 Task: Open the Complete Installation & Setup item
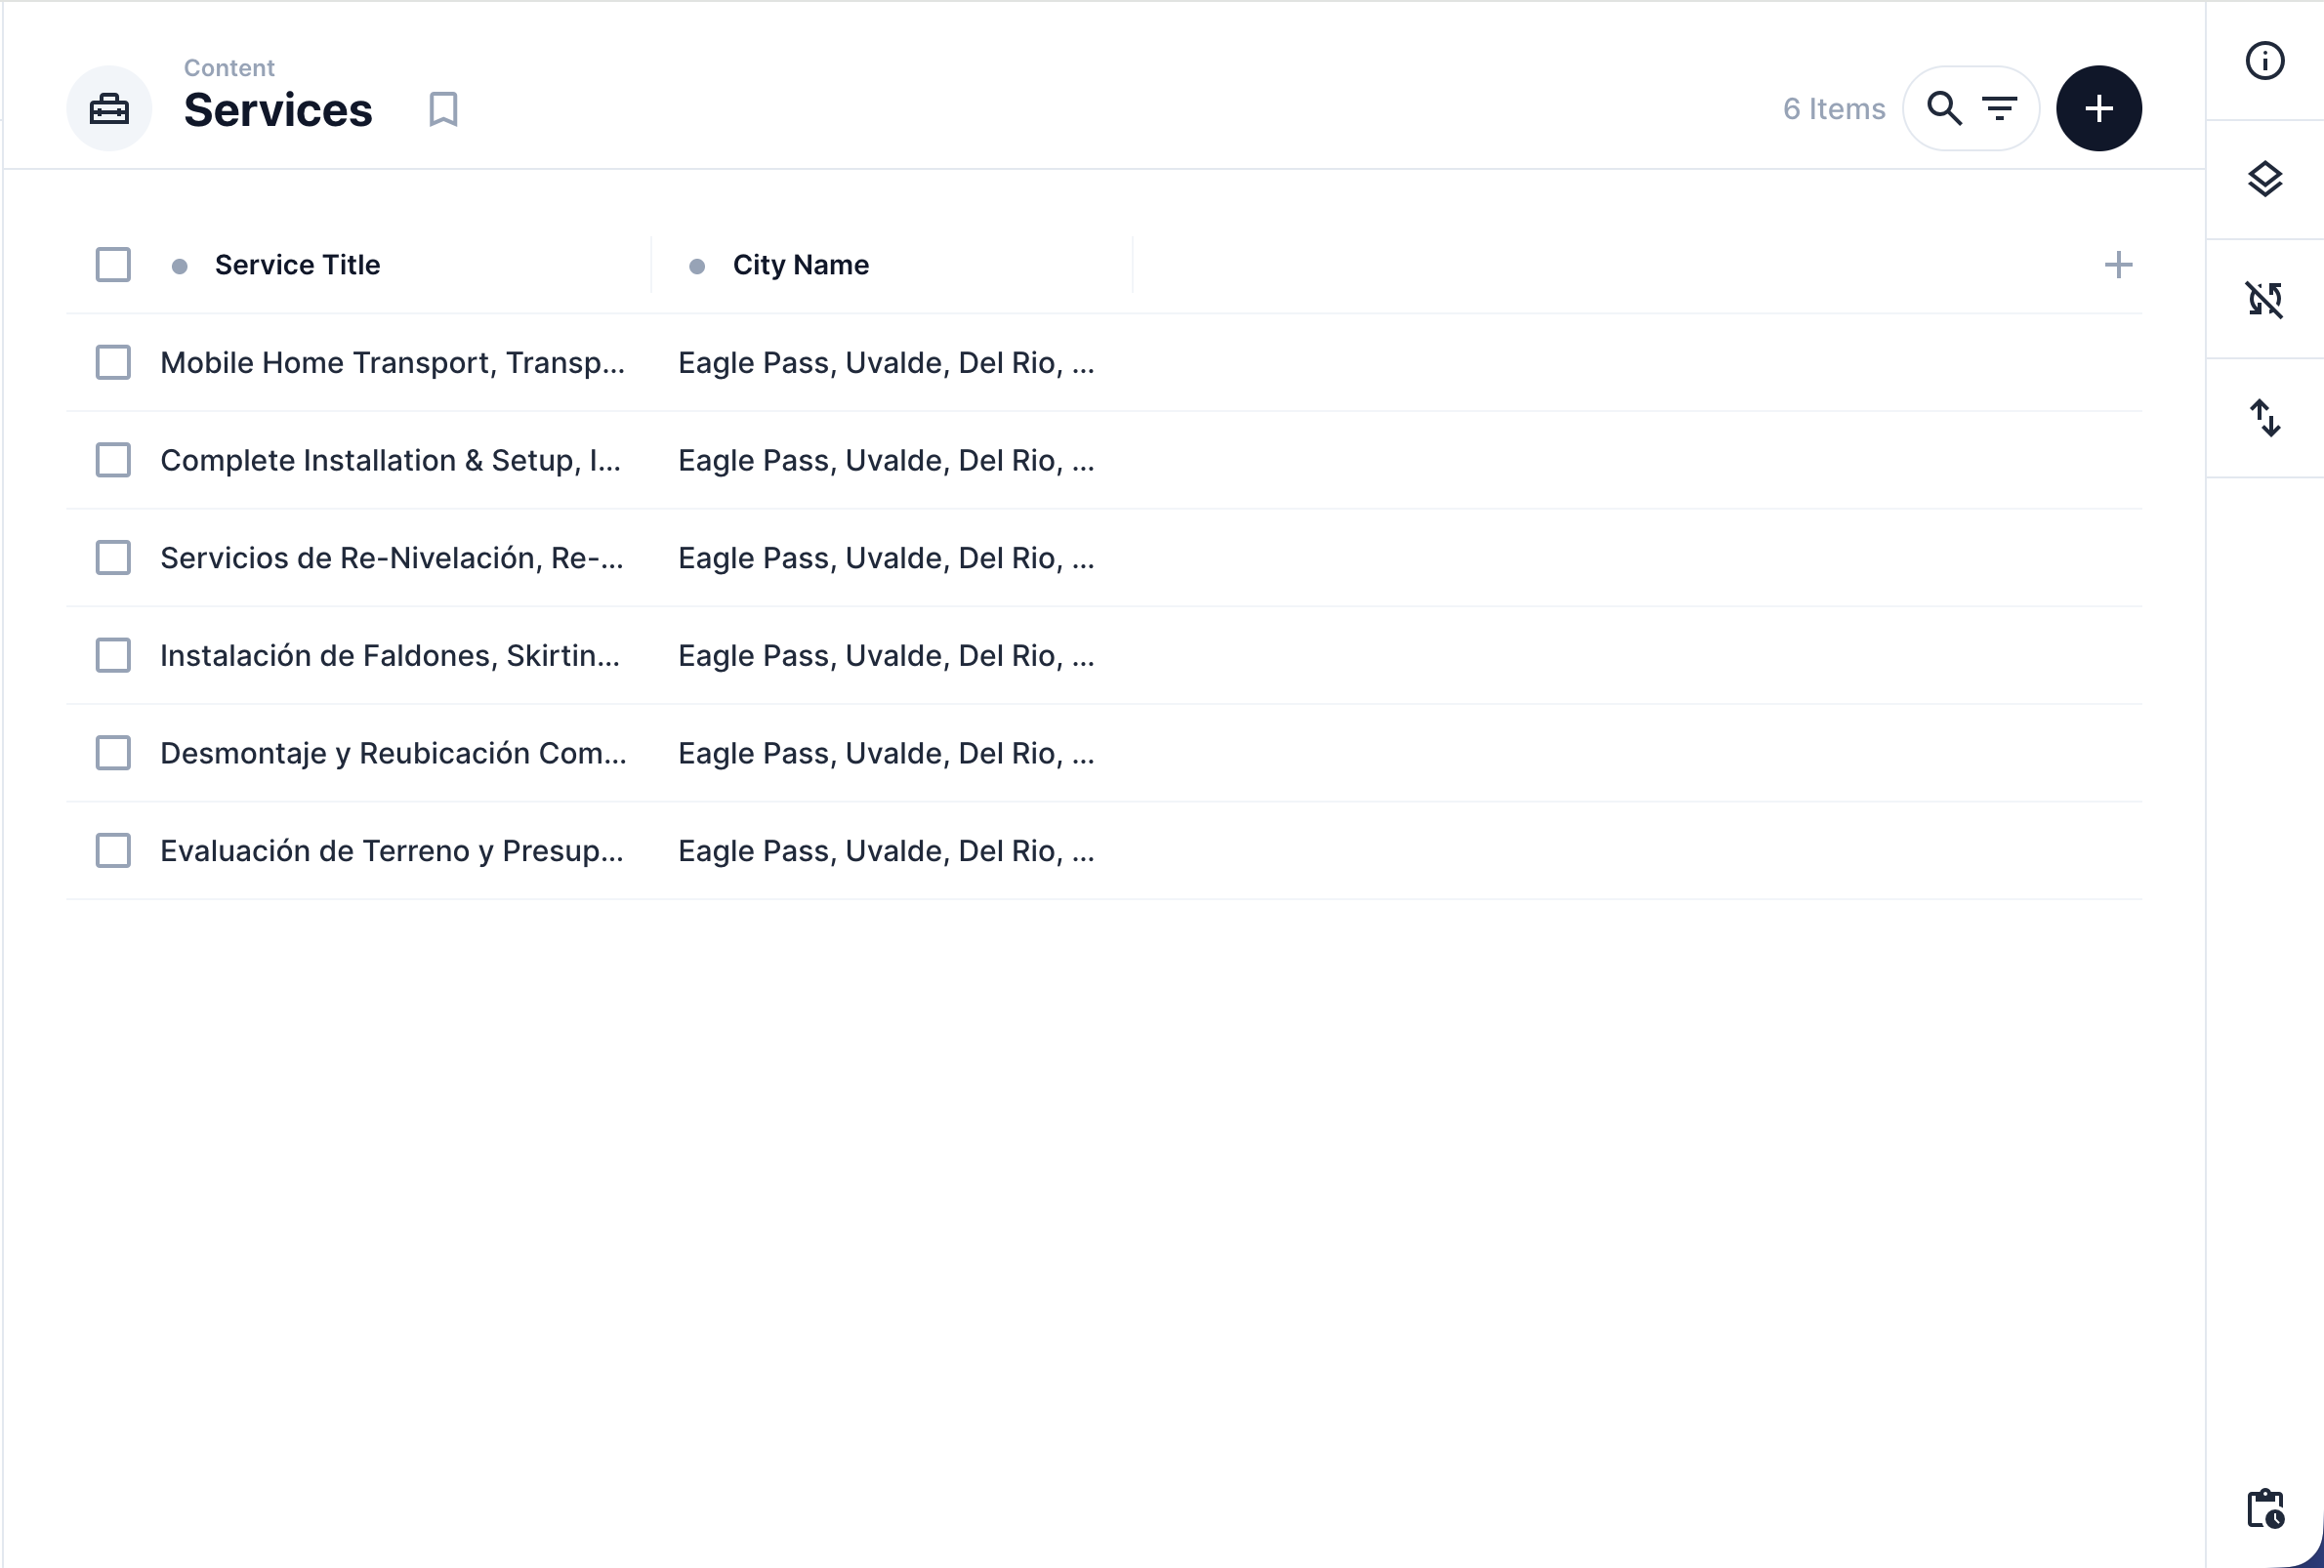390,460
